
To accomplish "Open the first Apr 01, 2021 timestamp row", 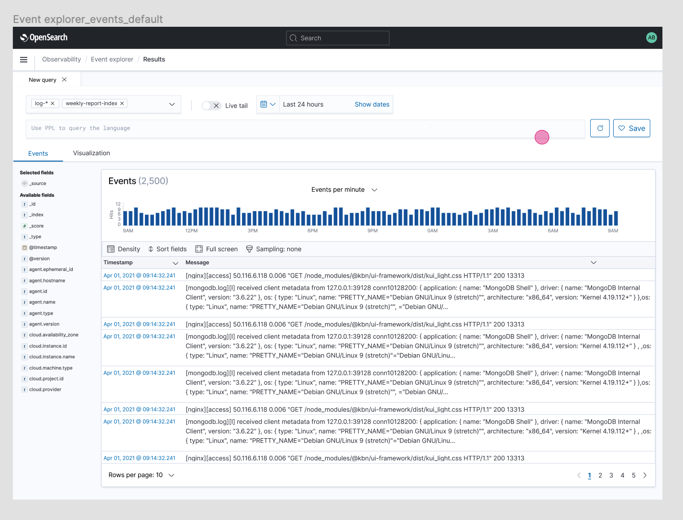I will (x=139, y=276).
